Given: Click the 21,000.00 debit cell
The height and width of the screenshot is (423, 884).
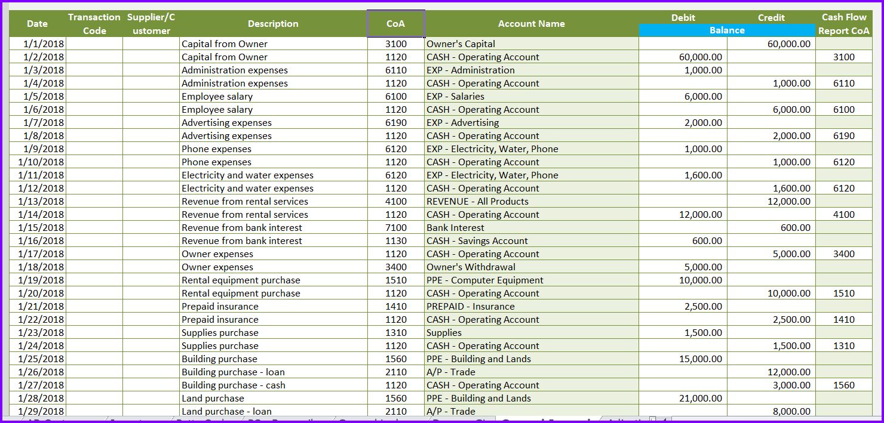Looking at the screenshot, I should [x=683, y=398].
